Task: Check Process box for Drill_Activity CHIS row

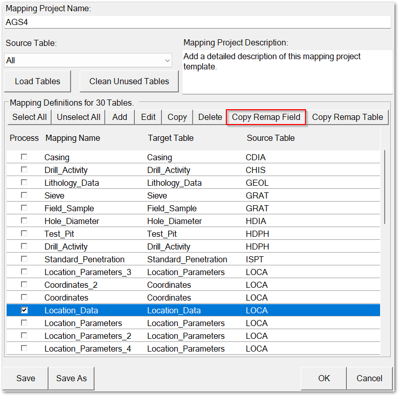Action: (x=24, y=169)
